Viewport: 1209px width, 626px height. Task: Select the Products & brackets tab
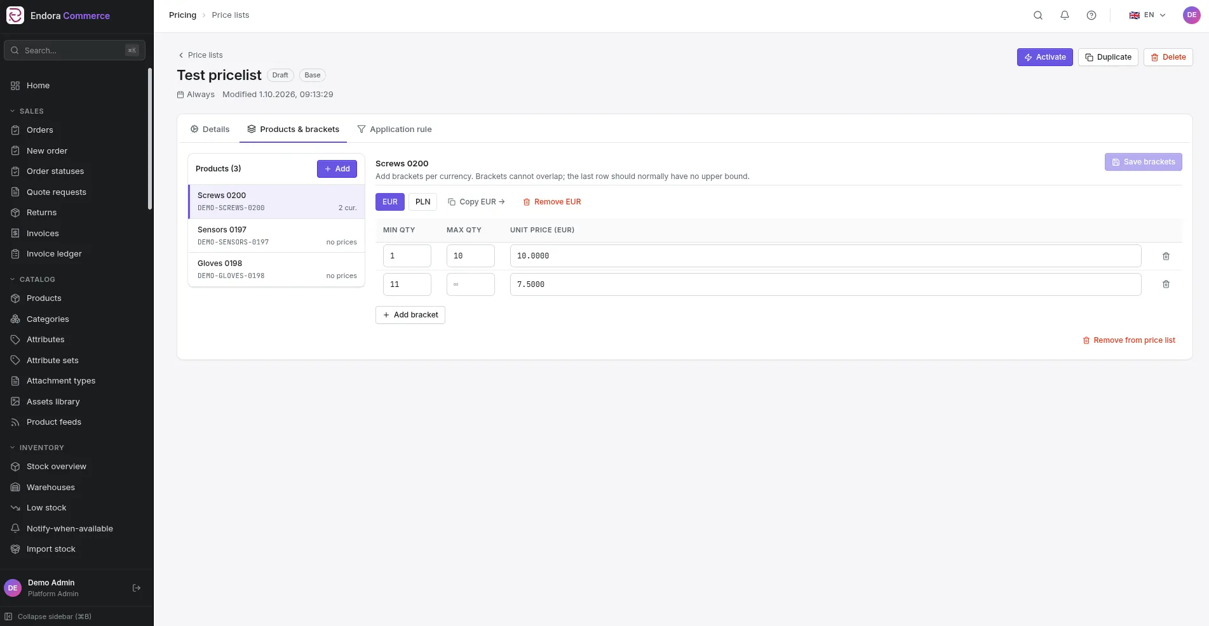click(x=293, y=130)
